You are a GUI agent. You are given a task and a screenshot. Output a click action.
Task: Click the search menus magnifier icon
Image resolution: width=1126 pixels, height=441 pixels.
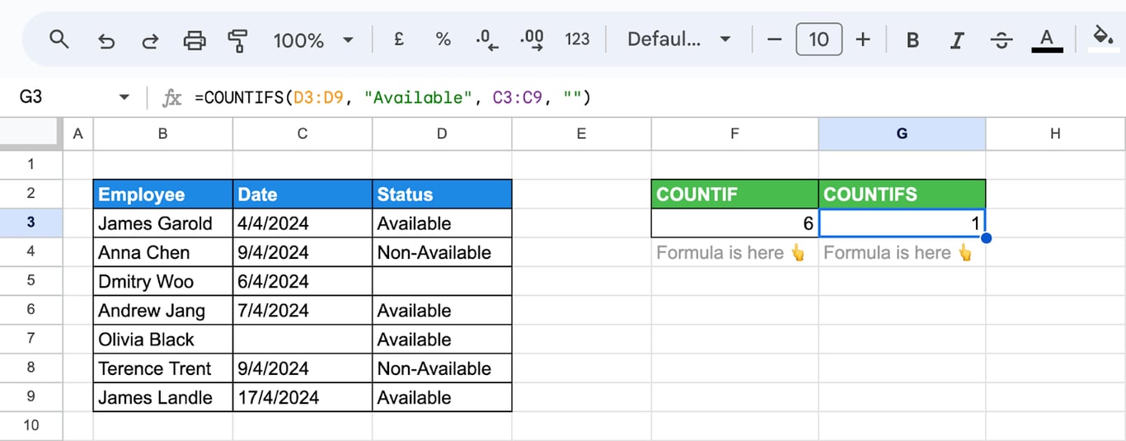coord(59,39)
